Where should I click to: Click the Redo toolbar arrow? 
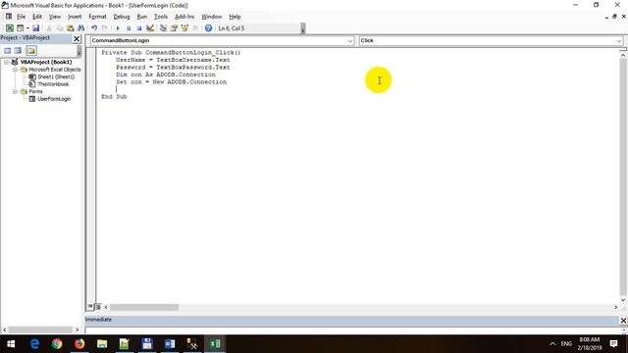[x=105, y=28]
